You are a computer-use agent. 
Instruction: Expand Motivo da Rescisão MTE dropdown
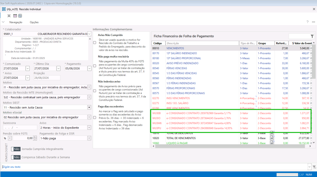click(89, 97)
